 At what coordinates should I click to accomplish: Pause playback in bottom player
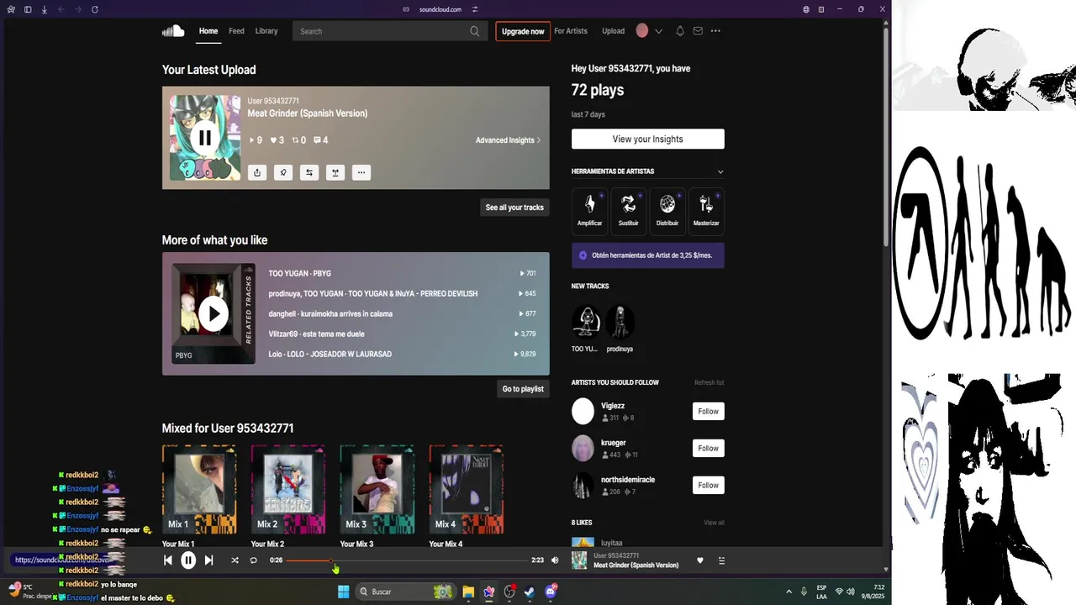tap(188, 560)
